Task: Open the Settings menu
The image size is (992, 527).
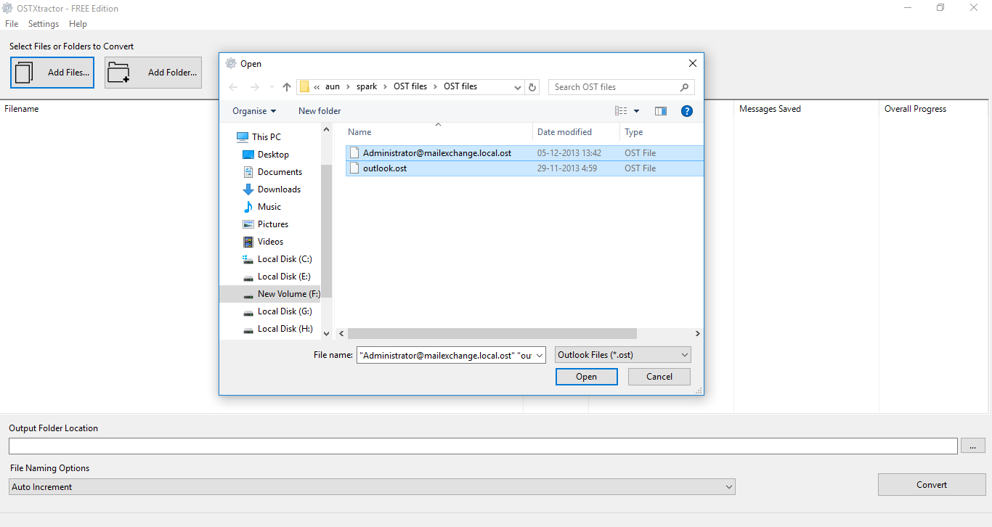Action: pyautogui.click(x=44, y=24)
